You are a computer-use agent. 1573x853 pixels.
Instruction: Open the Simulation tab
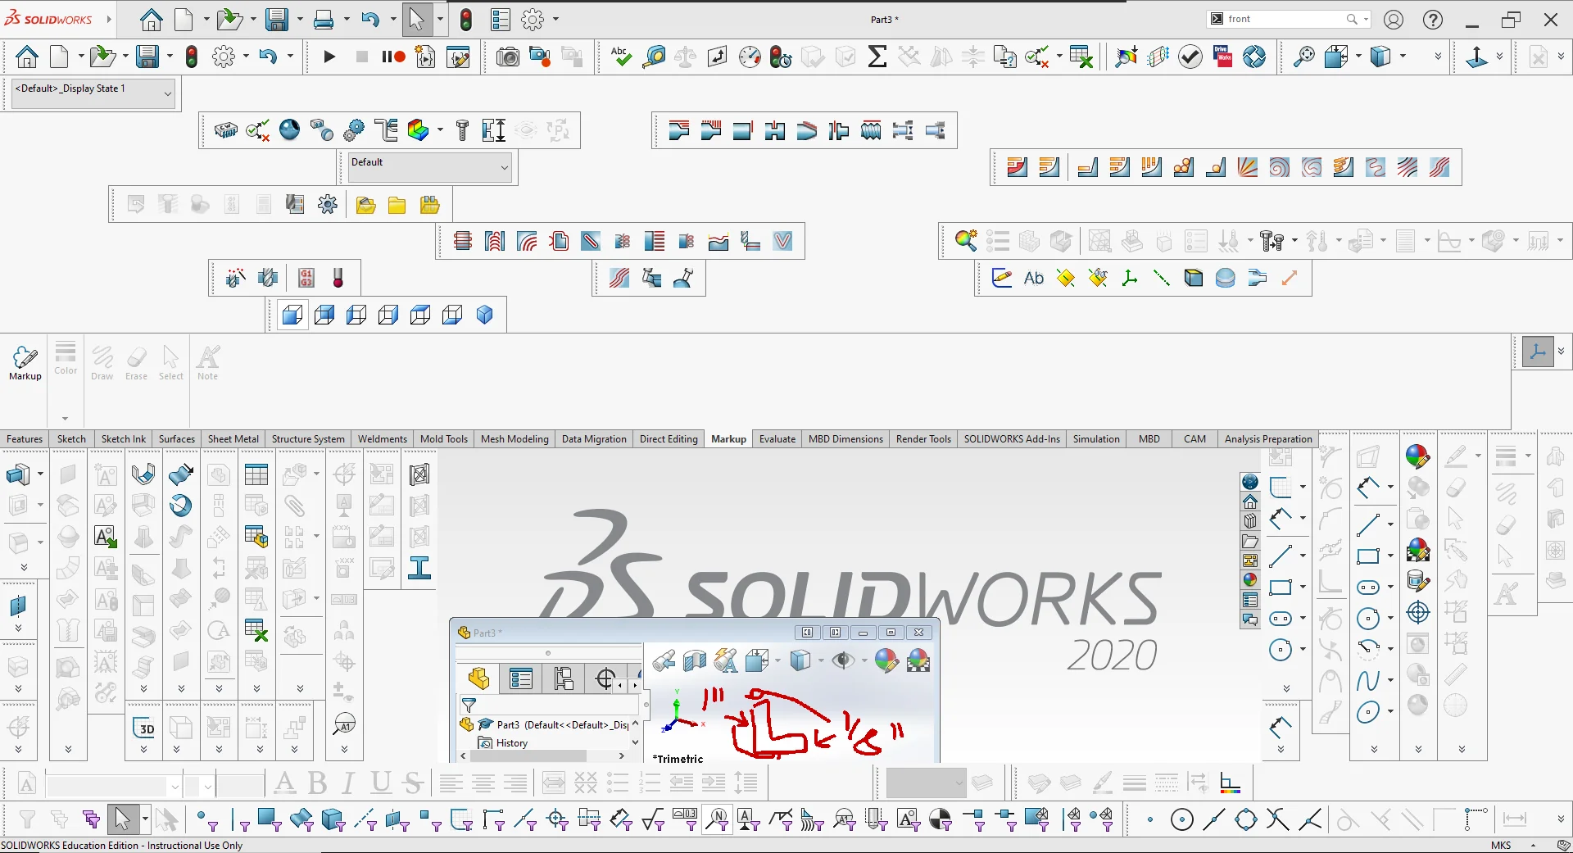[x=1096, y=439]
